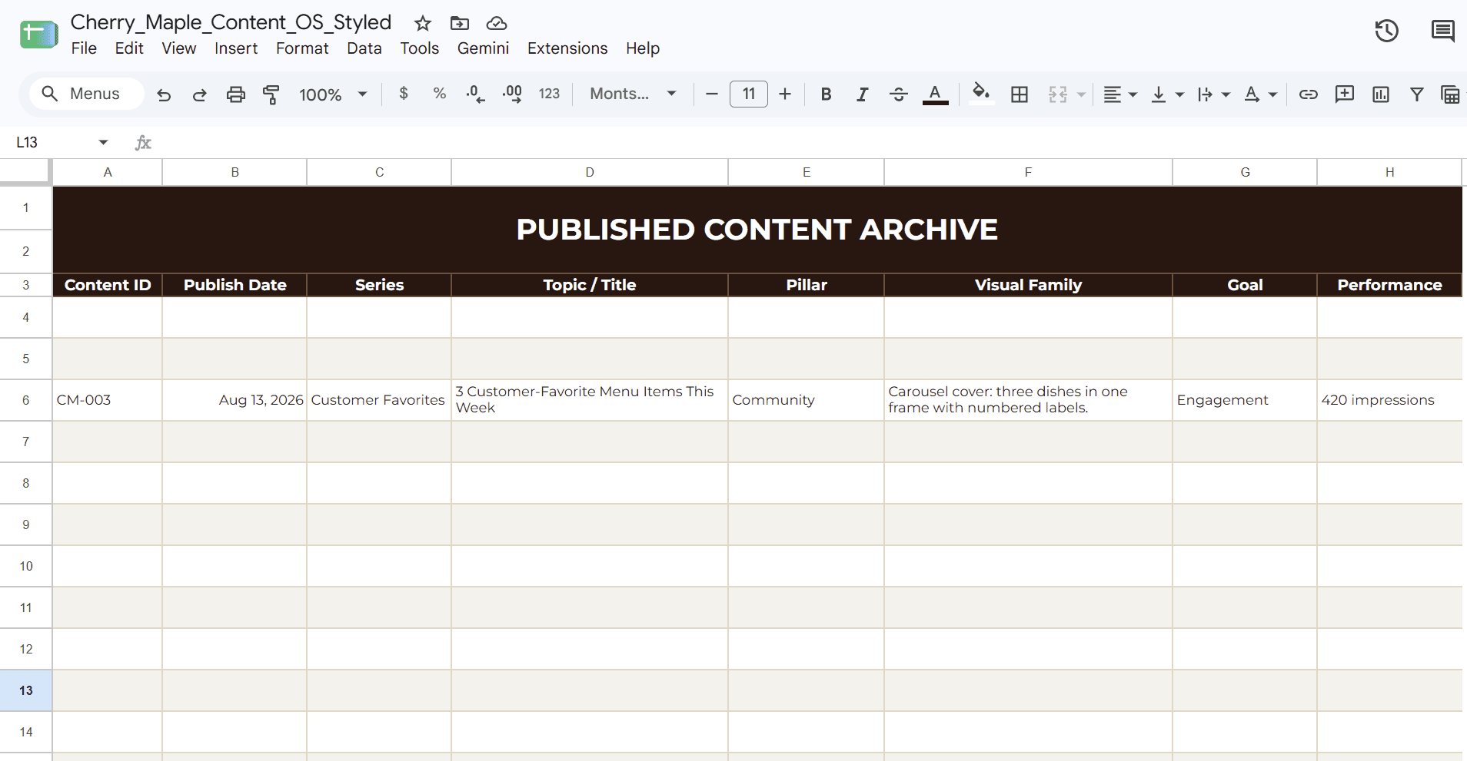Open the 123 number format menu
This screenshot has height=761, width=1467.
click(x=549, y=94)
